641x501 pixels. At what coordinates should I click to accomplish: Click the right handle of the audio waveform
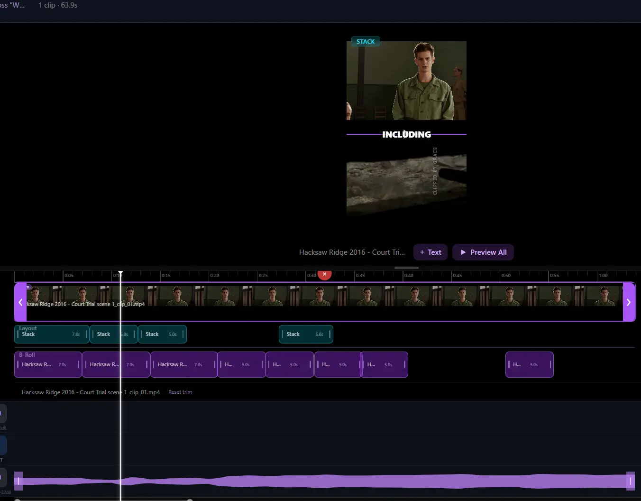631,481
